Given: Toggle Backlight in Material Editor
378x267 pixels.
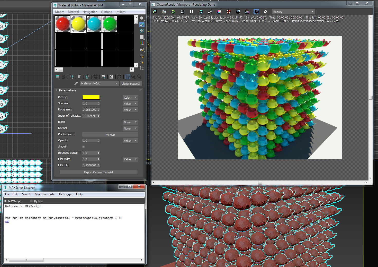Looking at the screenshot, I should click(142, 24).
